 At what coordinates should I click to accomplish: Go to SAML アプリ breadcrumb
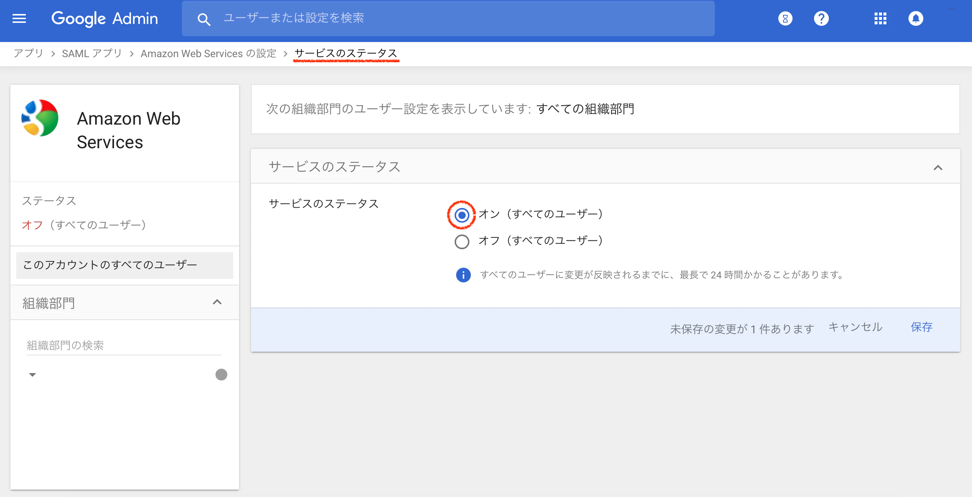92,53
